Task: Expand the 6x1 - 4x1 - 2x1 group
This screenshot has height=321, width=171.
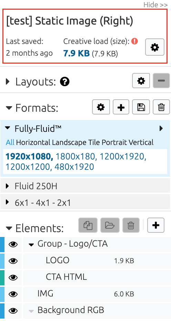Action: point(8,202)
